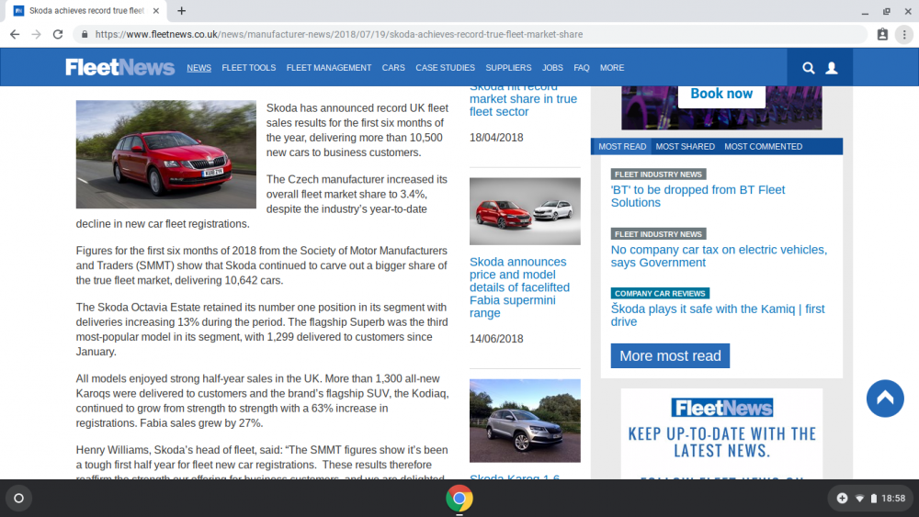
Task: Open FLEET TOOLS navigation menu
Action: pyautogui.click(x=248, y=68)
